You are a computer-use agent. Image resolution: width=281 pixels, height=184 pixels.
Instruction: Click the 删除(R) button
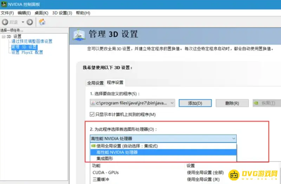[x=232, y=103]
